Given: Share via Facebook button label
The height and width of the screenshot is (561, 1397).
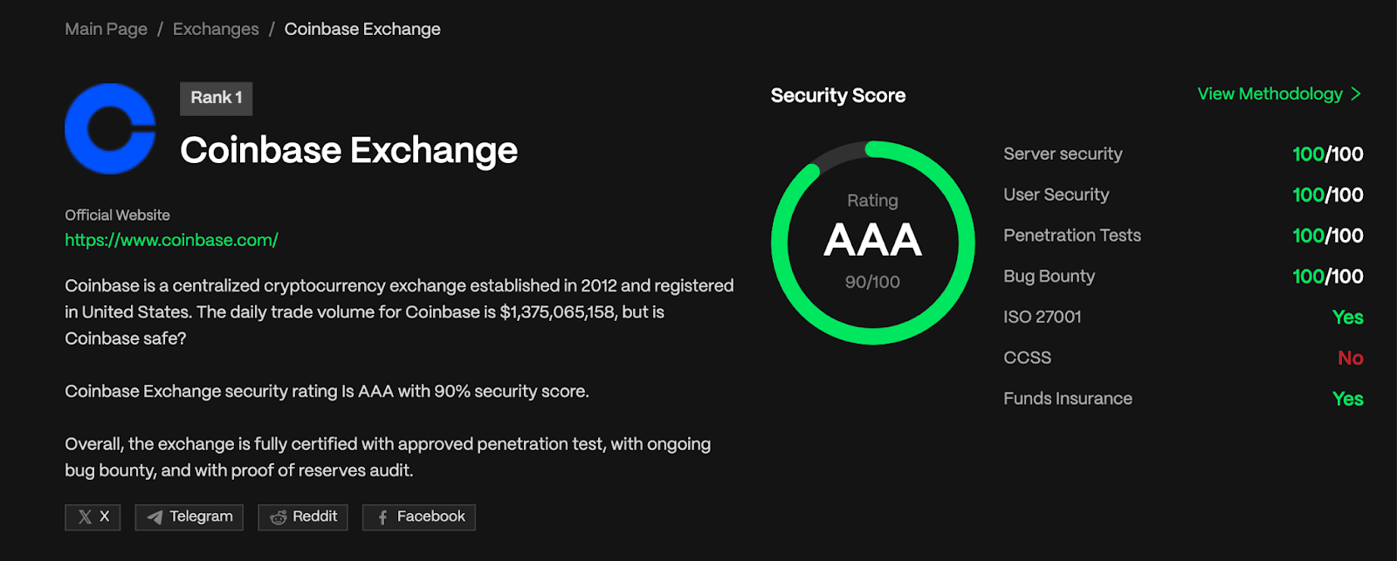Looking at the screenshot, I should [x=430, y=517].
